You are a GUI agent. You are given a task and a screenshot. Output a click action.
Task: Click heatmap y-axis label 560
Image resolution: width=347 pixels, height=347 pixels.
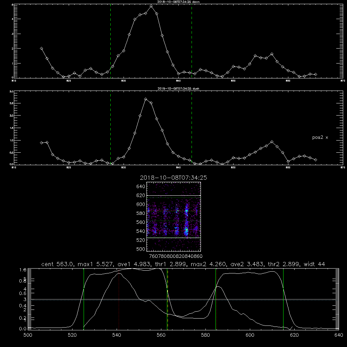point(141,222)
